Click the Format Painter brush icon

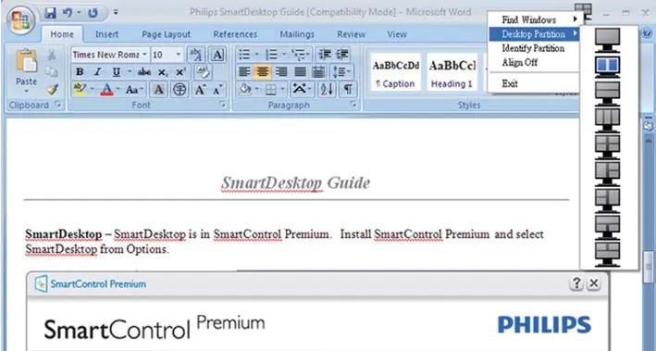52,89
